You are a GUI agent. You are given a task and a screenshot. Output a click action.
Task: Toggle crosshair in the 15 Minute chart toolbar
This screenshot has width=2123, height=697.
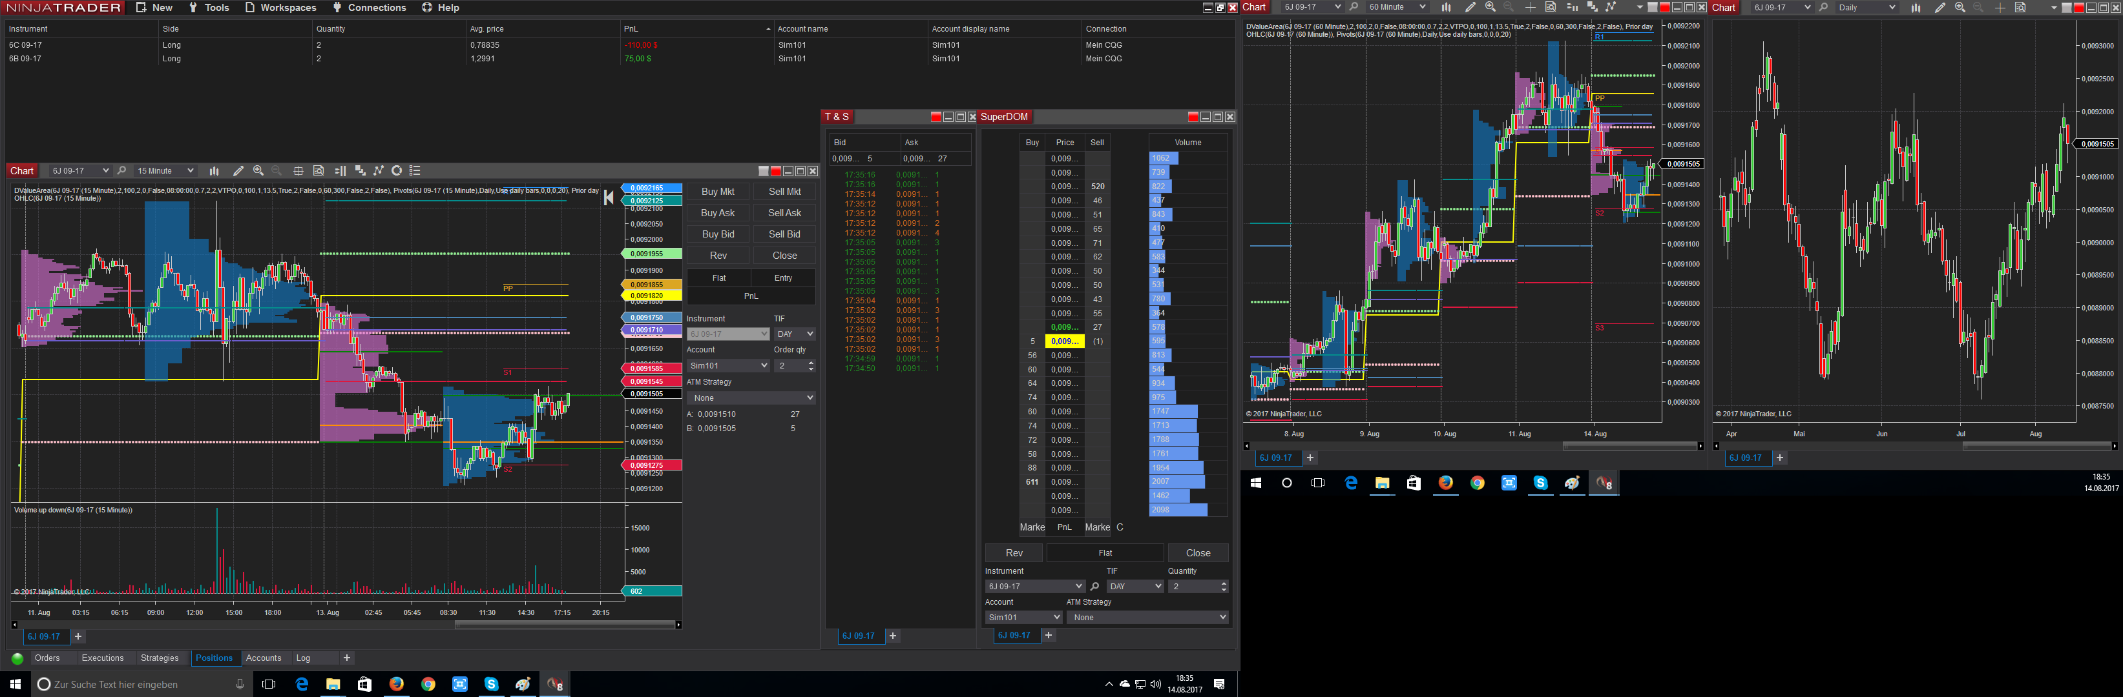pyautogui.click(x=298, y=170)
